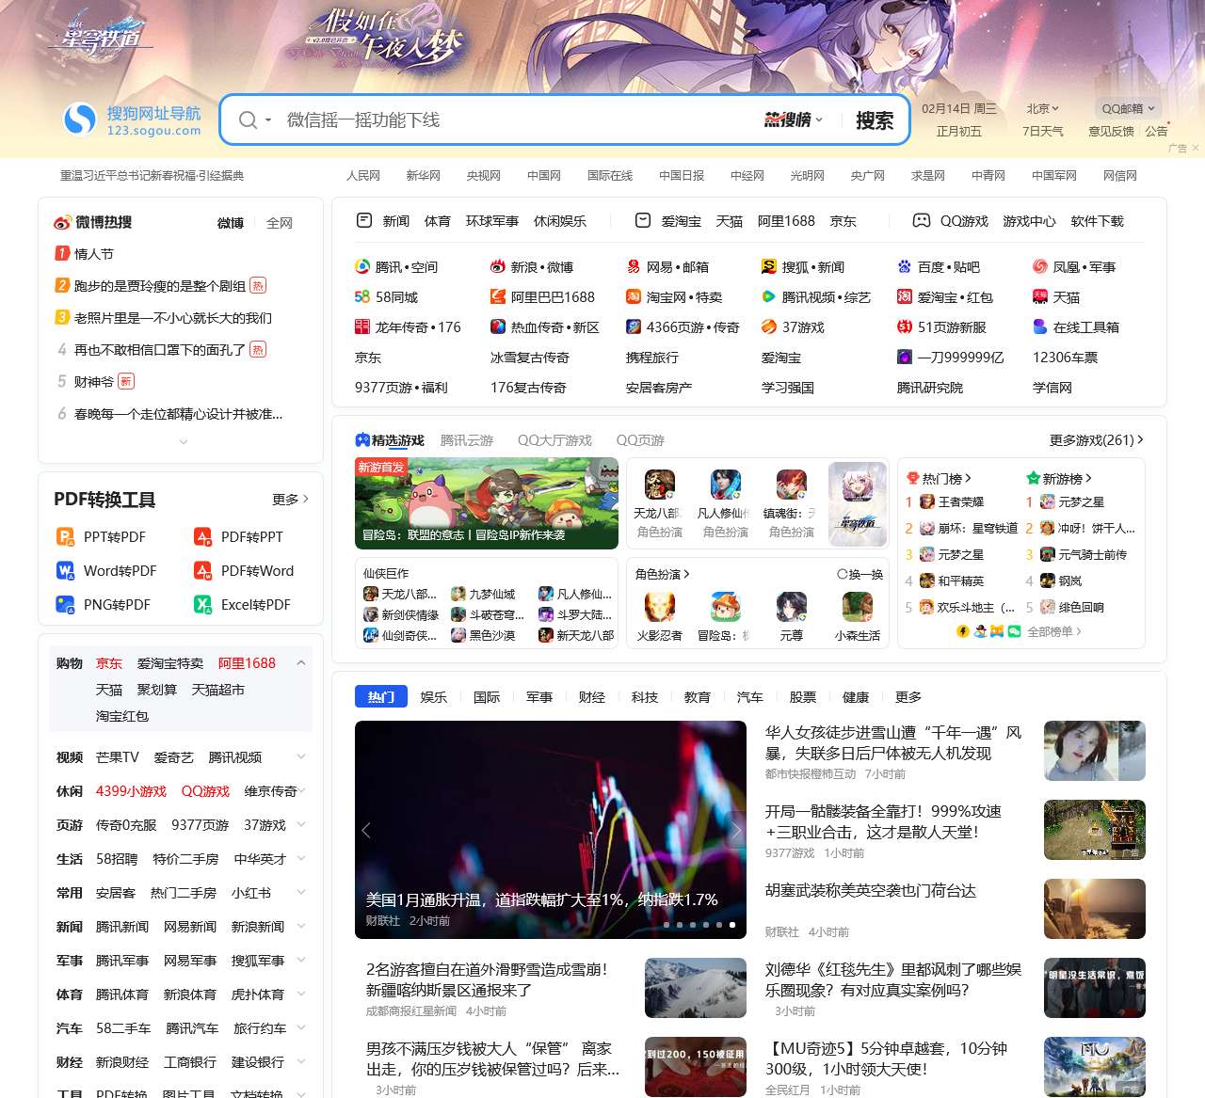
Task: Click the 百度·贴吧 icon
Action: [905, 266]
